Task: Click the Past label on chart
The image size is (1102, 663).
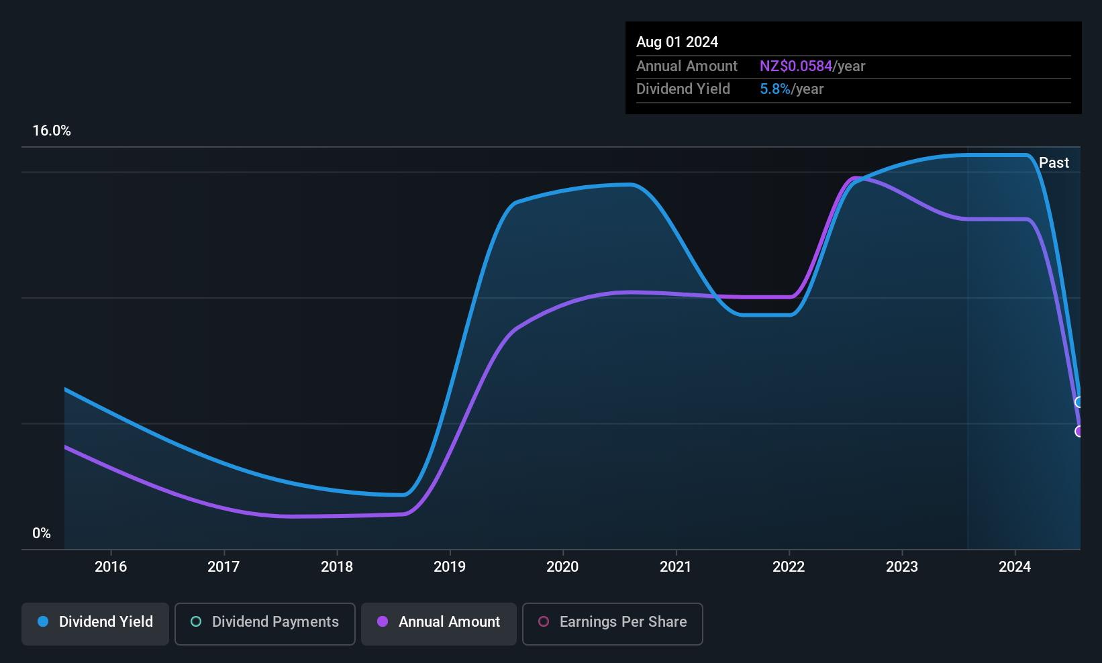Action: [x=1054, y=163]
